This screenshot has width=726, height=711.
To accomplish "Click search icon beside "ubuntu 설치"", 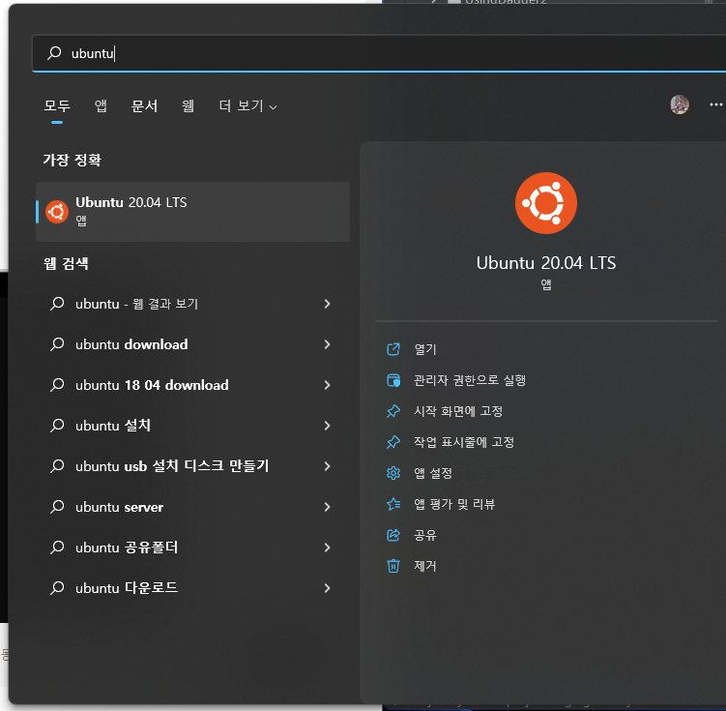I will coord(57,425).
